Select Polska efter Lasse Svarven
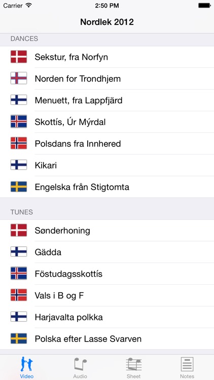The height and width of the screenshot is (380, 214). pyautogui.click(x=107, y=339)
